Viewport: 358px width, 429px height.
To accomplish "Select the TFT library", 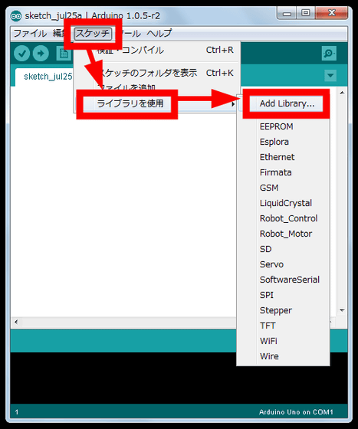I will [283, 326].
